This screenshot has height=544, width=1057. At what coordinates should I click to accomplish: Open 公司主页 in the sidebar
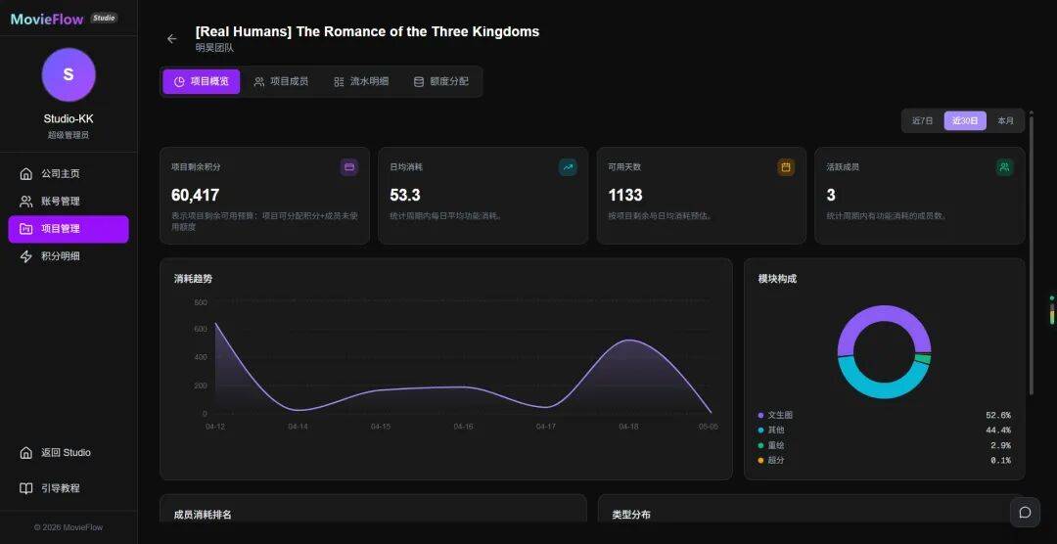tap(69, 174)
